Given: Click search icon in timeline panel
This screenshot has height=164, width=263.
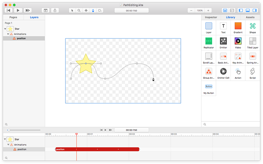Looking at the screenshot, I should point(6,158).
